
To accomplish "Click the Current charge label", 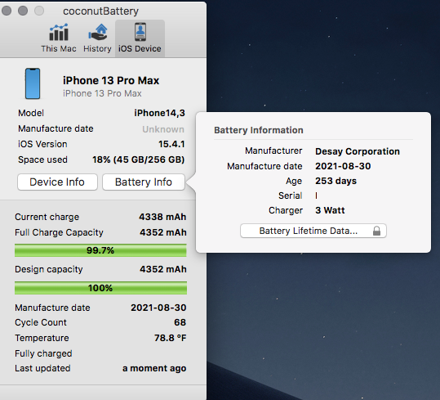I will [x=47, y=217].
